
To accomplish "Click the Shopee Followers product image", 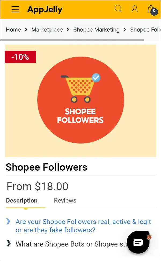I will 80,100.
